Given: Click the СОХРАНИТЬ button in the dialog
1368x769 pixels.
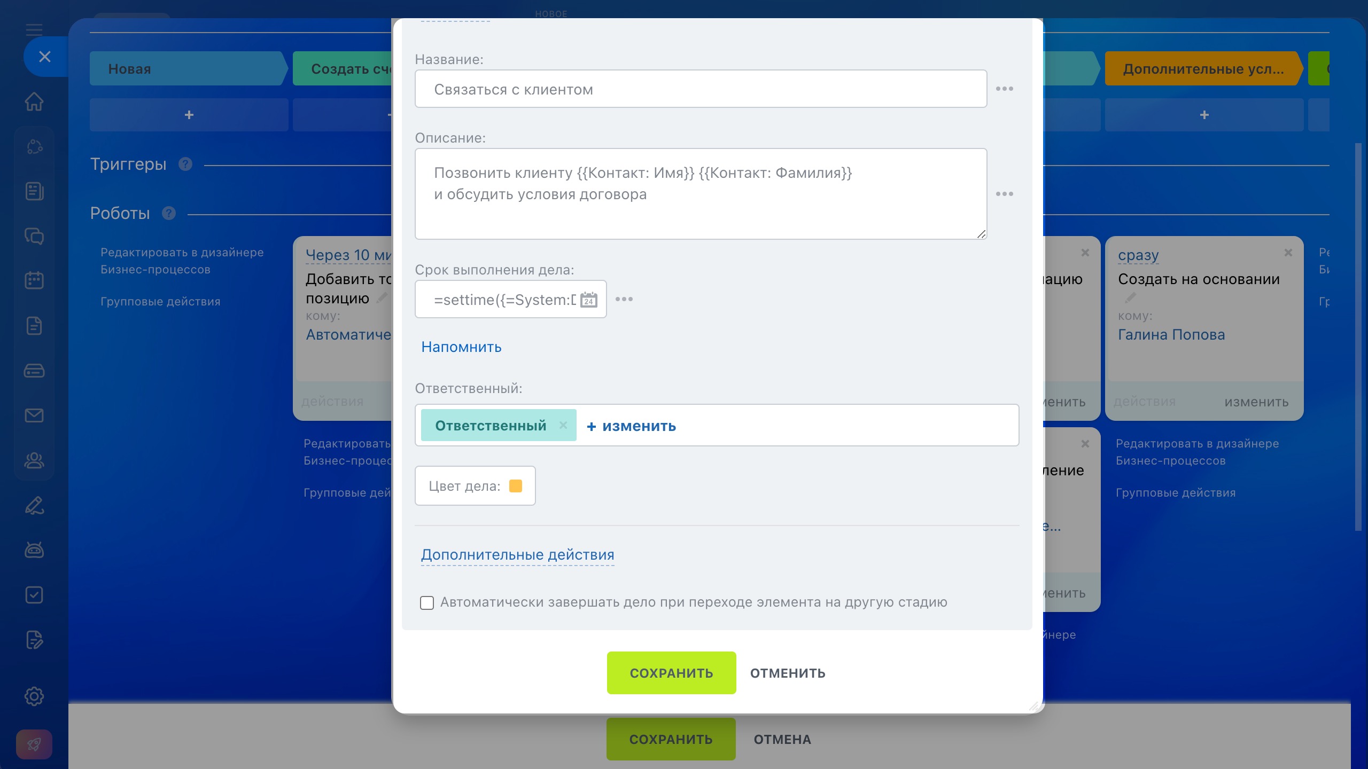Looking at the screenshot, I should [671, 673].
